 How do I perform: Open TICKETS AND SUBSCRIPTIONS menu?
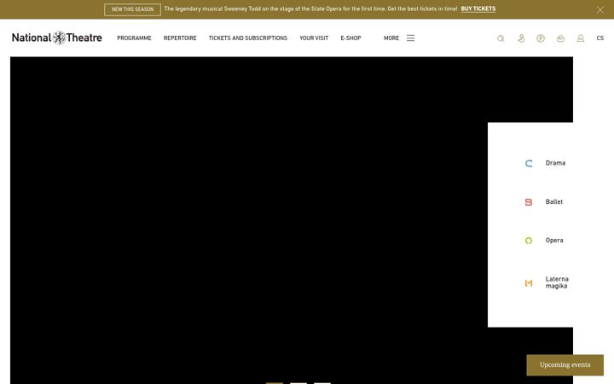pyautogui.click(x=248, y=38)
